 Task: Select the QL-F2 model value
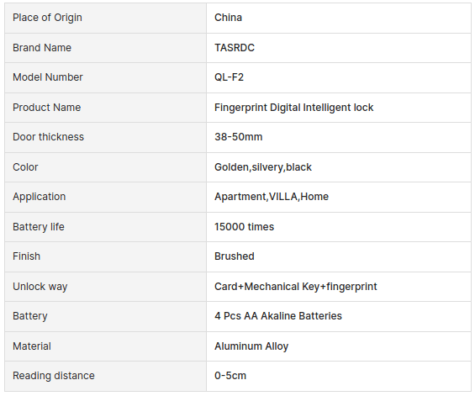tap(229, 77)
